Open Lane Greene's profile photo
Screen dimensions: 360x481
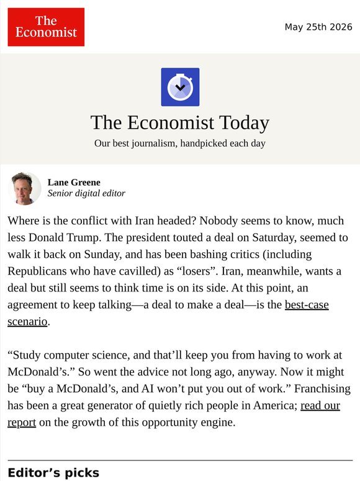[24, 188]
